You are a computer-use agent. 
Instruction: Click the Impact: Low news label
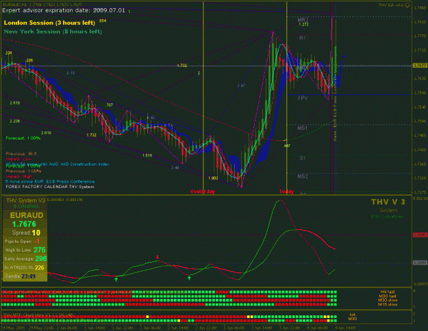click(18, 159)
